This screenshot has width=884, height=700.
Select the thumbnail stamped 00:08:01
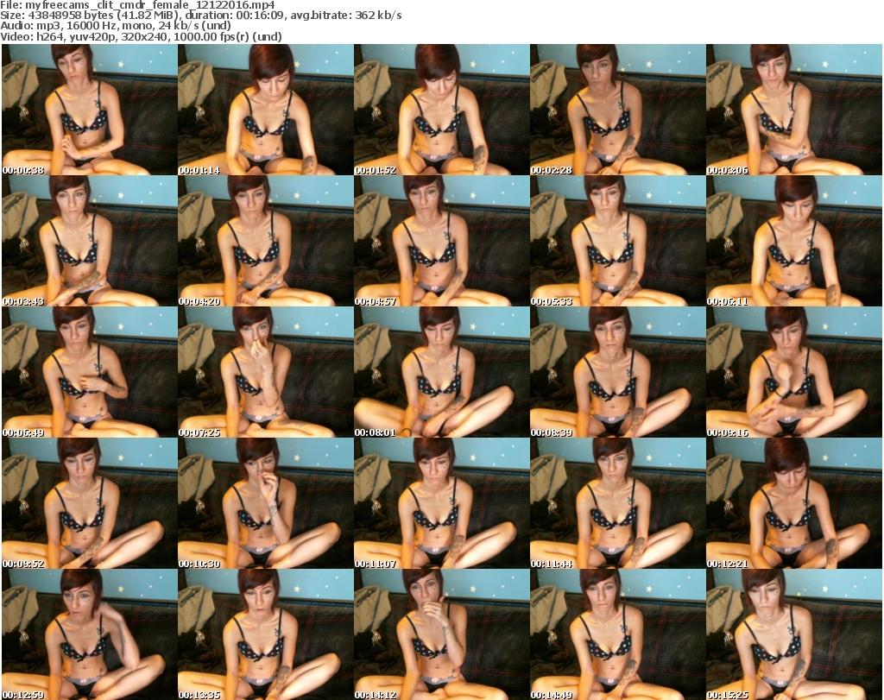(x=441, y=373)
